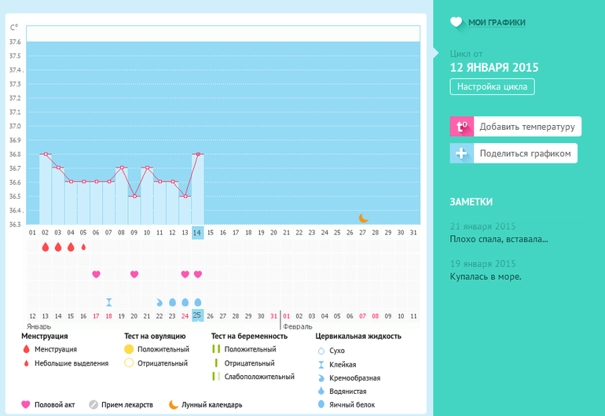Select the blue egg-white drop on day 14
Screen dimensions: 605x416
click(197, 302)
